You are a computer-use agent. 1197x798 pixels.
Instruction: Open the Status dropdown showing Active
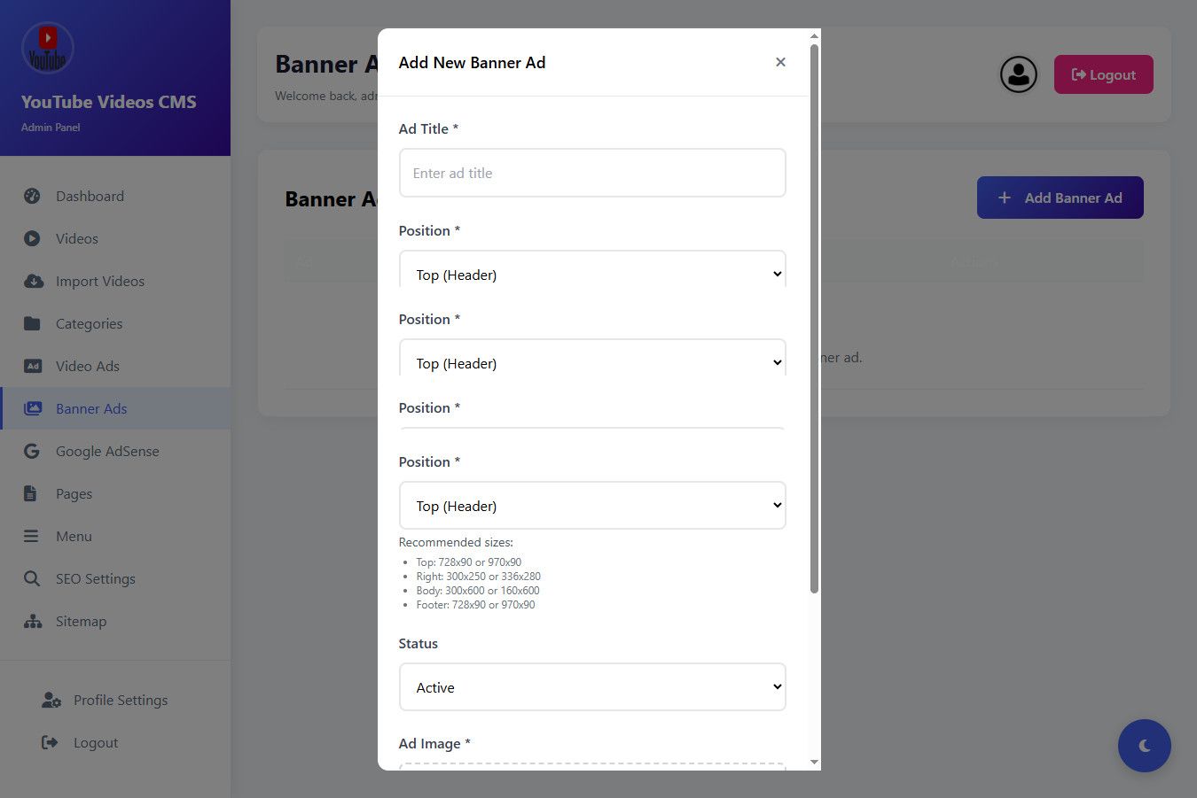point(592,687)
